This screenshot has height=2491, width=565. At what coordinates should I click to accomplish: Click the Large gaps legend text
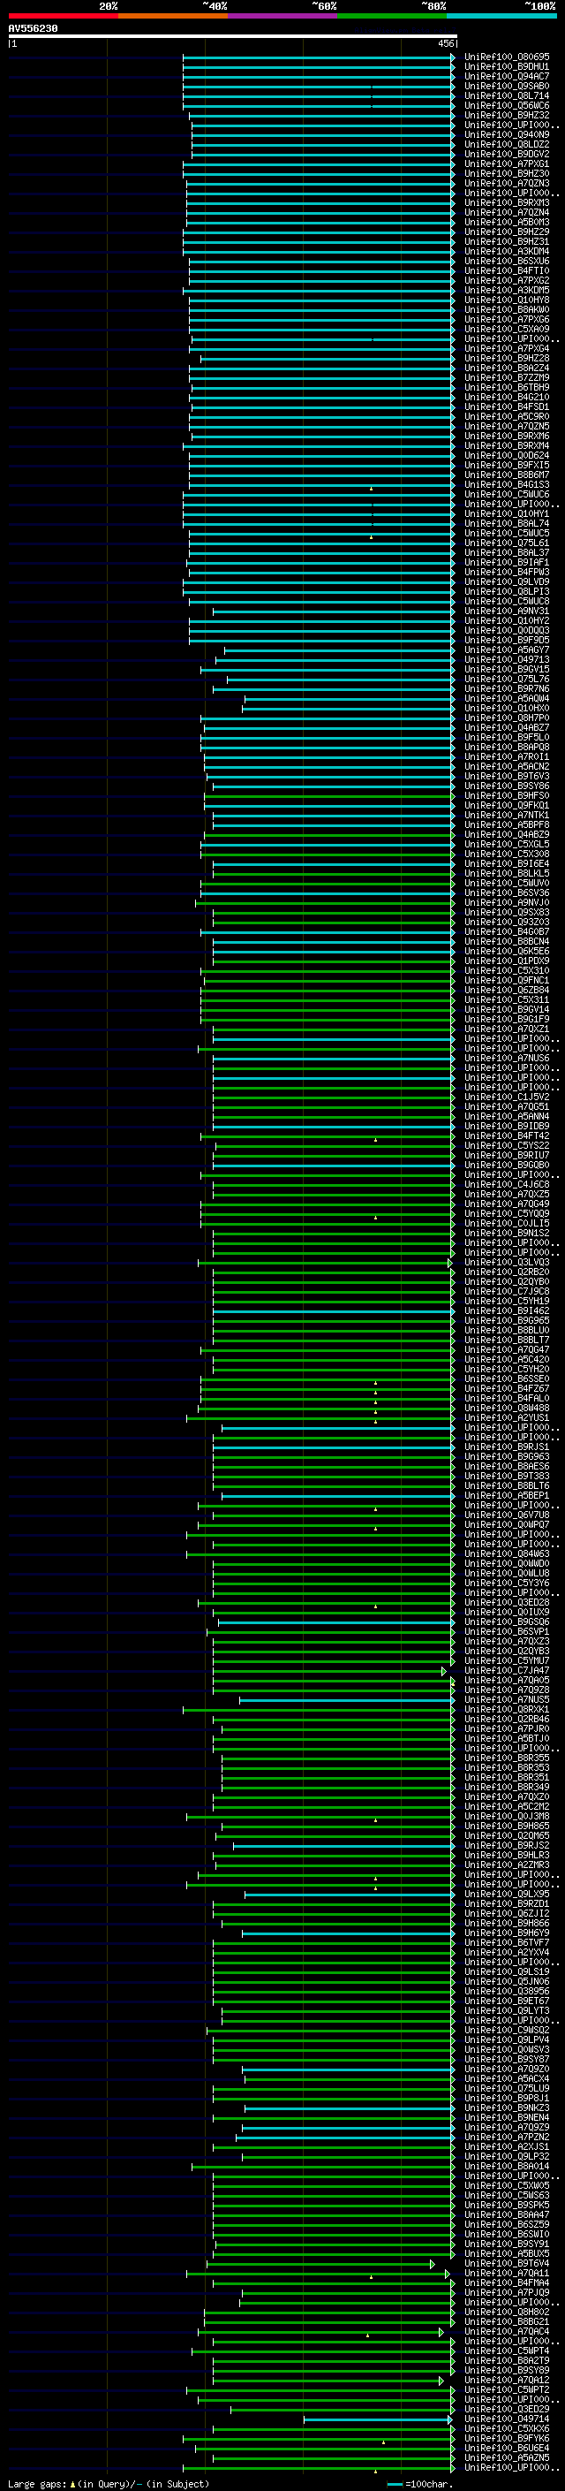(x=109, y=2483)
